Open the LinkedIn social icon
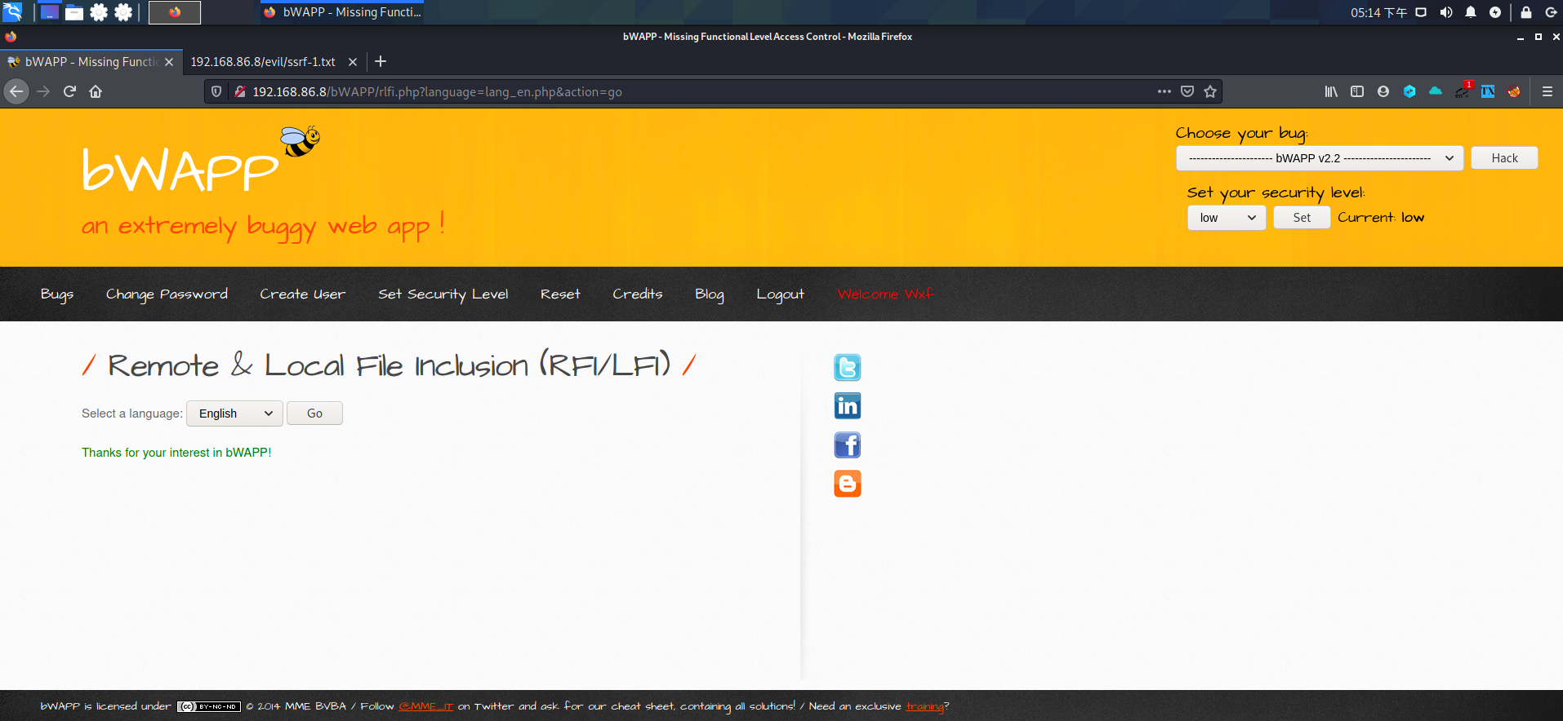 click(848, 405)
